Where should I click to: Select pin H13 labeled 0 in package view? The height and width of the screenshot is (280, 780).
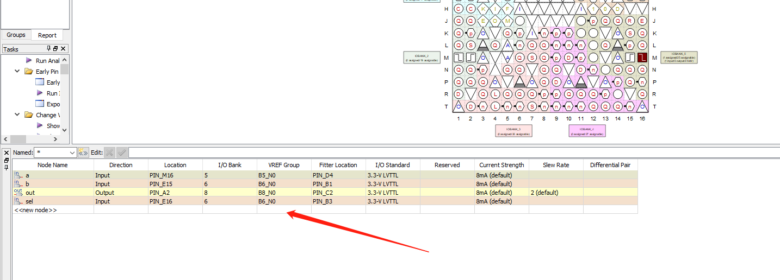[605, 9]
